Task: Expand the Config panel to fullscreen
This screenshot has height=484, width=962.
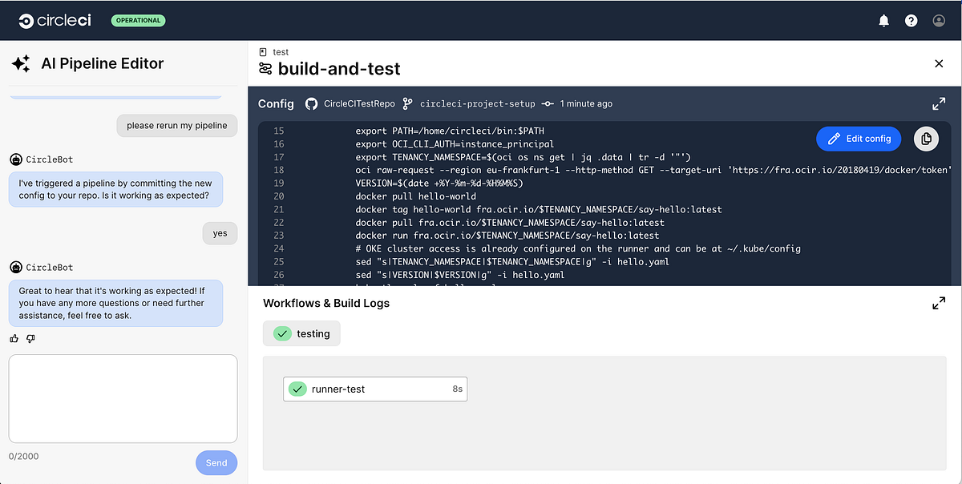Action: point(938,103)
